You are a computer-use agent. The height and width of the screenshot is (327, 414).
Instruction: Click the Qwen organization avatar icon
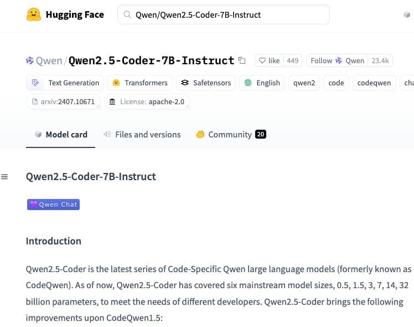pyautogui.click(x=30, y=60)
